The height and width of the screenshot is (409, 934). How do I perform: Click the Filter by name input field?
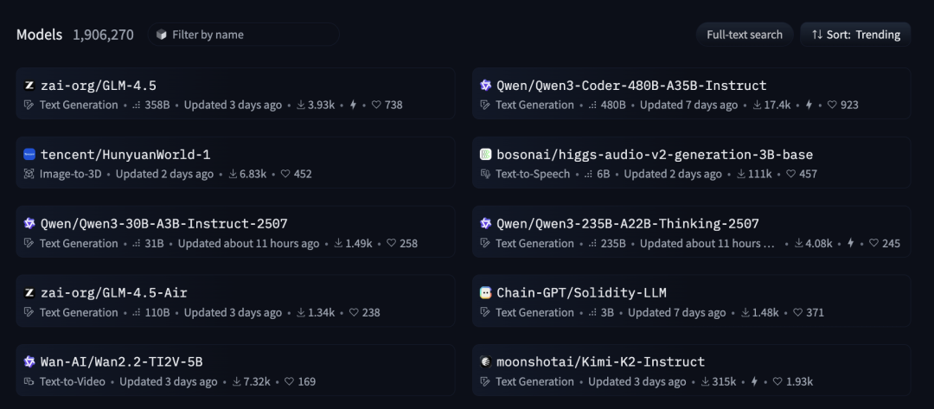pyautogui.click(x=244, y=35)
